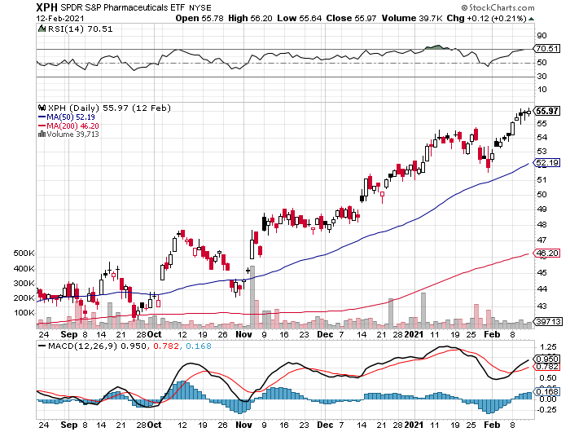Image resolution: width=570 pixels, height=432 pixels.
Task: Click the MA(50) 52.19 legend text
Action: (x=71, y=117)
